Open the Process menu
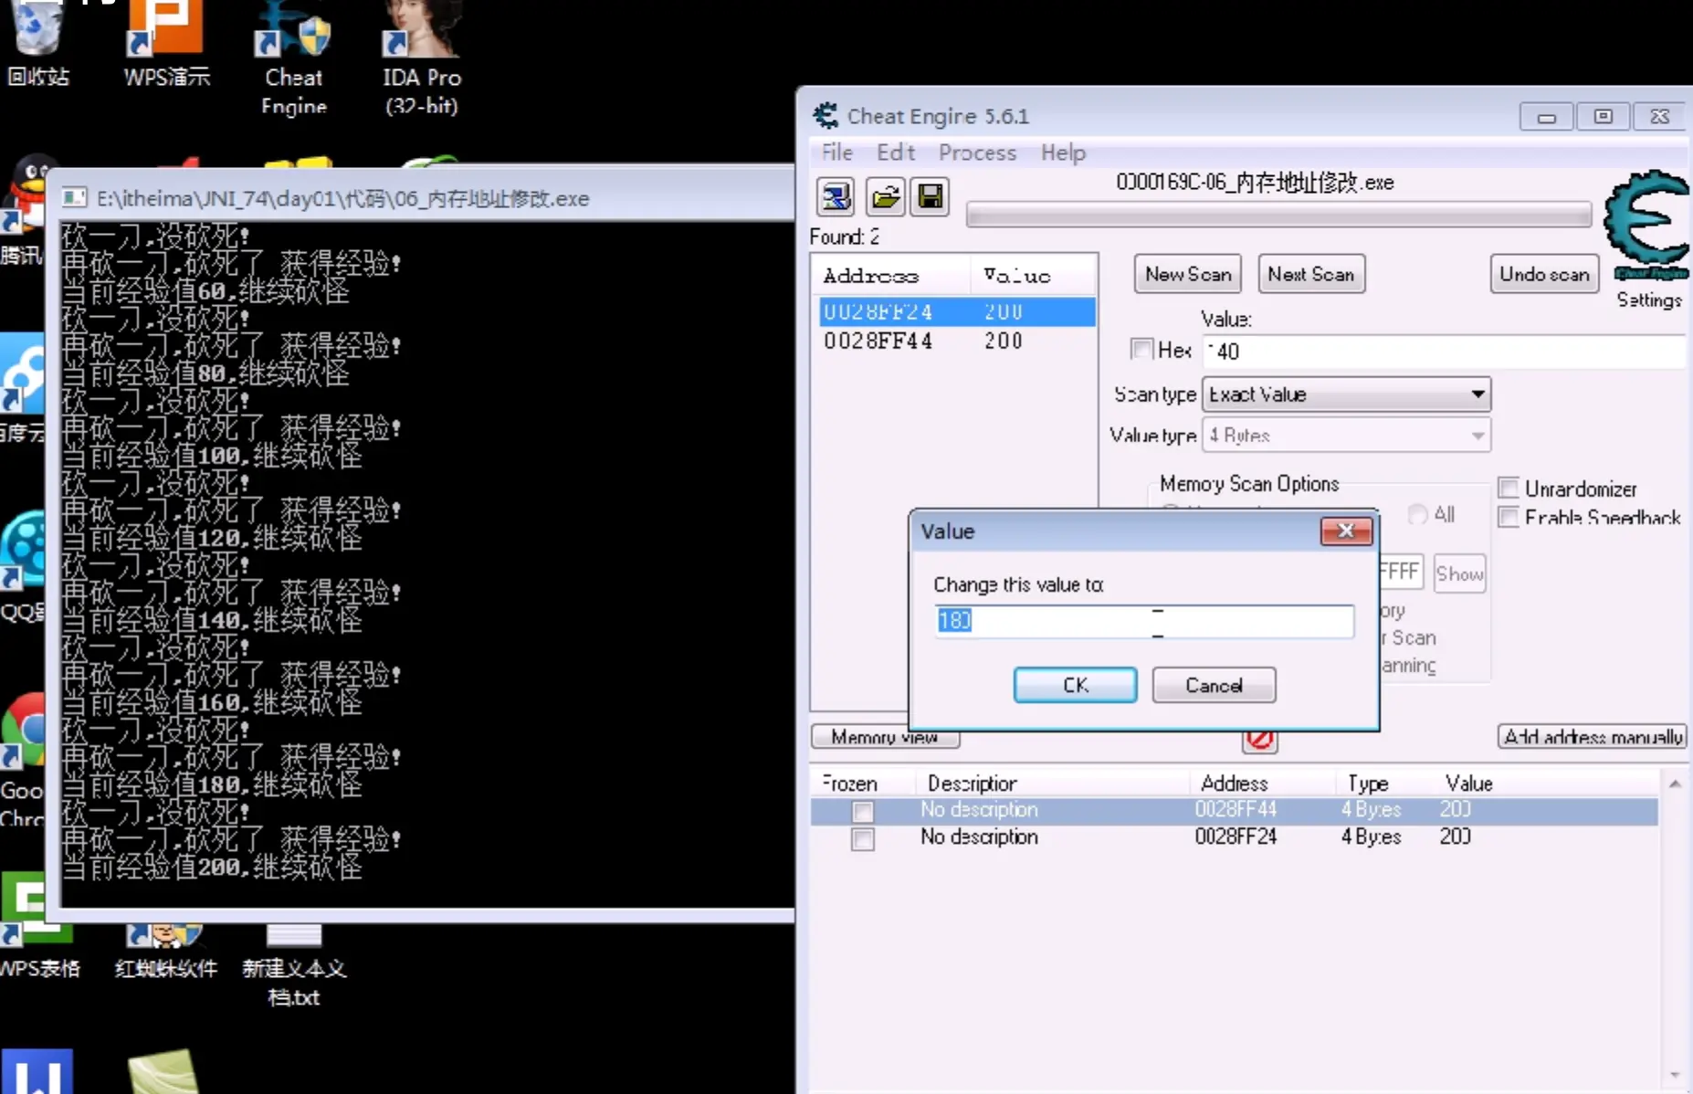This screenshot has height=1094, width=1693. [x=977, y=153]
